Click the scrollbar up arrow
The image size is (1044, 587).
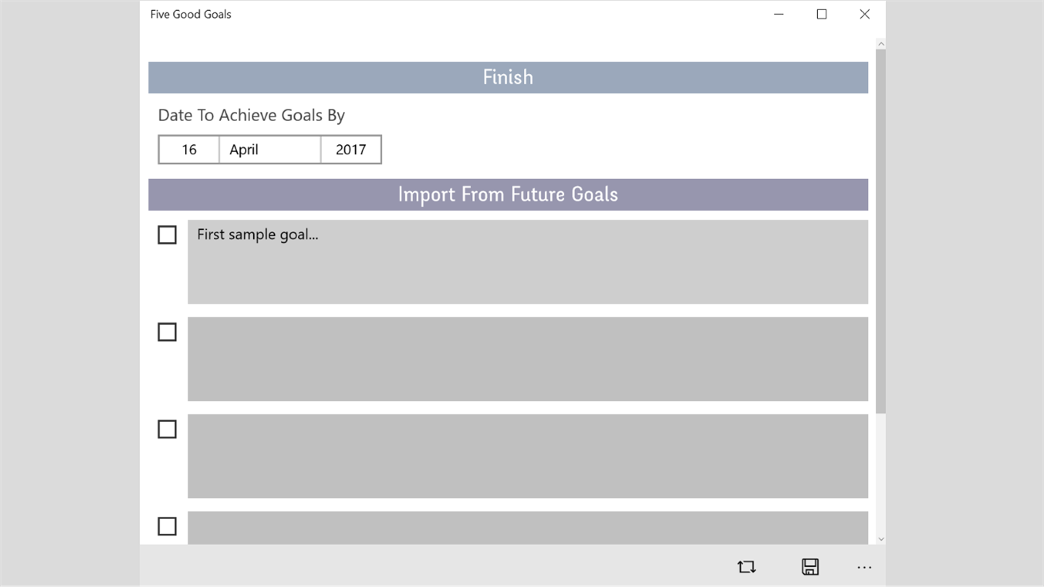point(881,43)
